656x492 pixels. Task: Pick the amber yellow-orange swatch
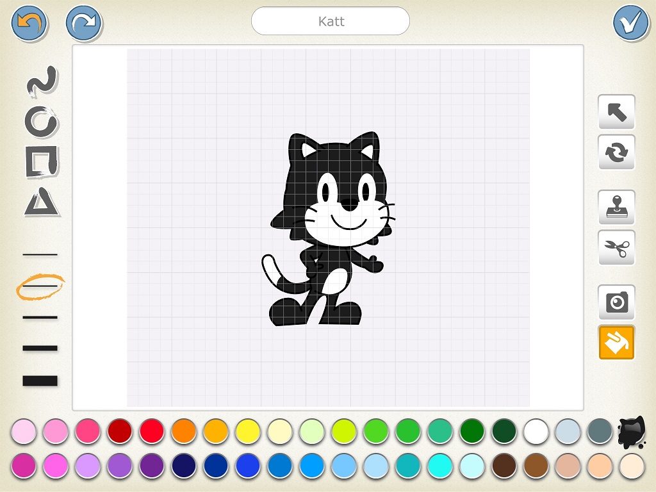point(216,431)
